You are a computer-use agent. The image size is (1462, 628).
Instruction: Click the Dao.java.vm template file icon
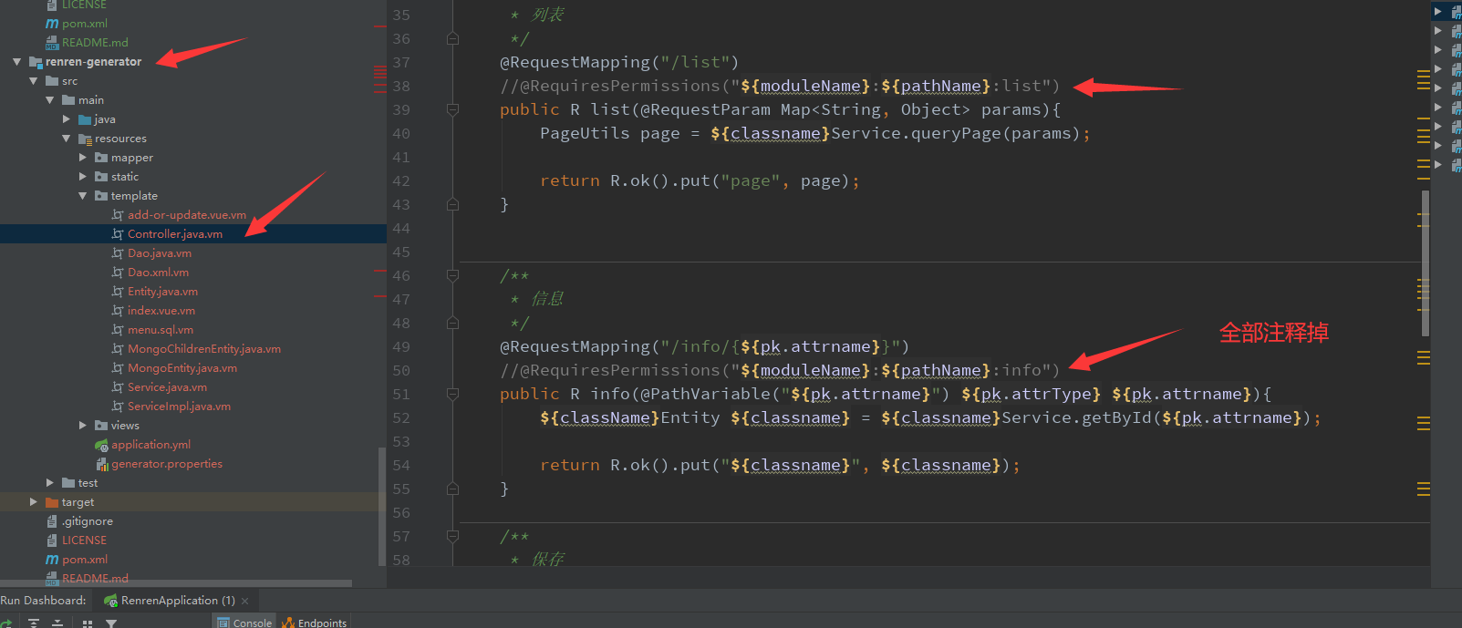tap(118, 253)
